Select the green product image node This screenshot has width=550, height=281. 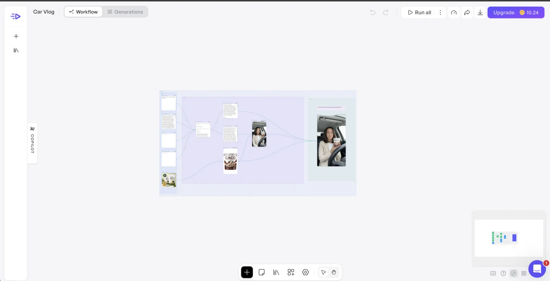169,180
